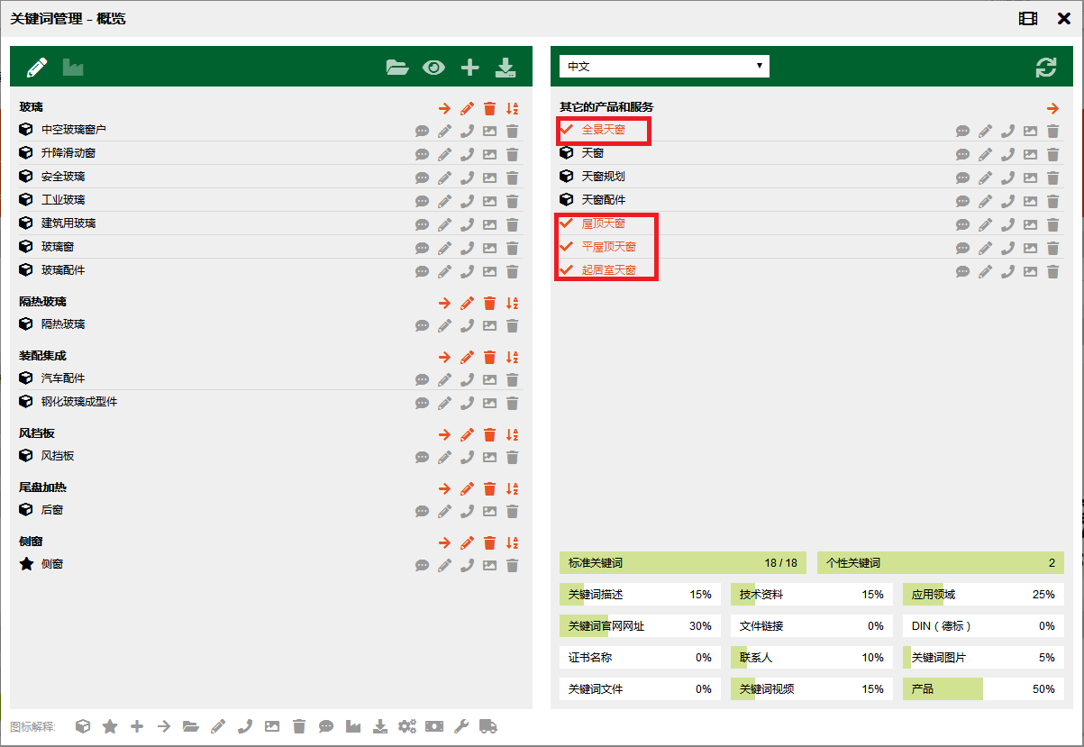Screen dimensions: 1084x747
Task: Toggle the eye visibility icon in header
Action: pos(434,67)
